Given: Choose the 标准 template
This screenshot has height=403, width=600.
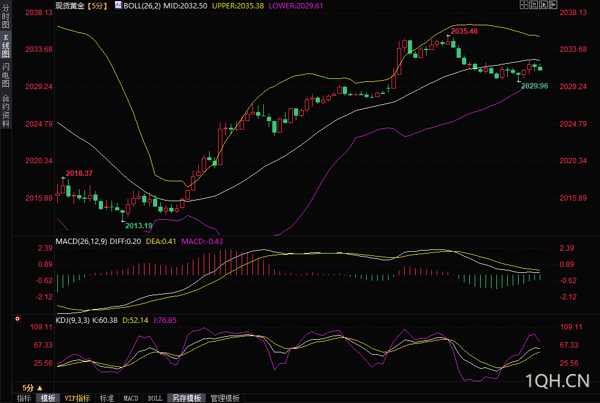Looking at the screenshot, I should tap(107, 398).
